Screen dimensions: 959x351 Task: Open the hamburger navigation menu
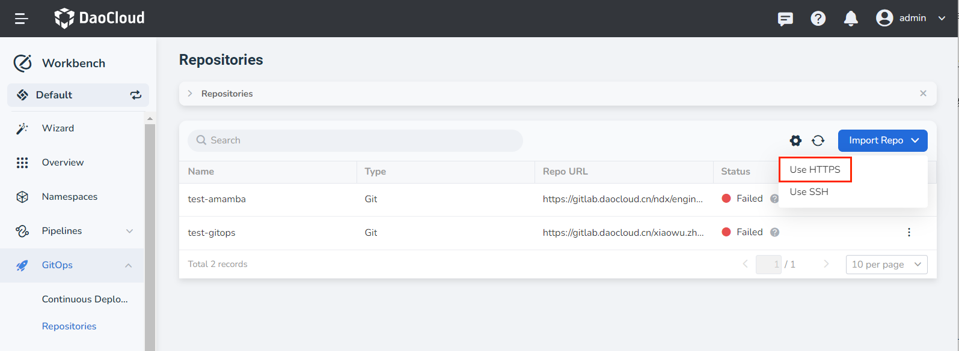(22, 19)
